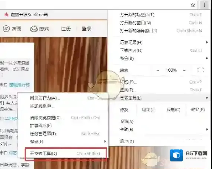
Task: Click the 登录 link
Action: tap(86, 29)
